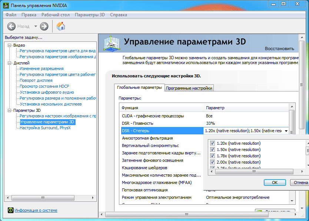Click the 3D settings header icon
The height and width of the screenshot is (221, 309).
(112, 44)
